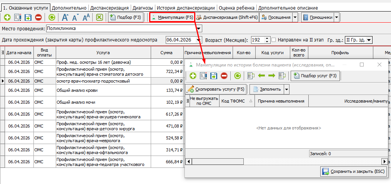
Task: Click the green refresh icon in Манипуляции window
Action: (x=238, y=76)
